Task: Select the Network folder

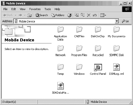Action: coord(60,51)
